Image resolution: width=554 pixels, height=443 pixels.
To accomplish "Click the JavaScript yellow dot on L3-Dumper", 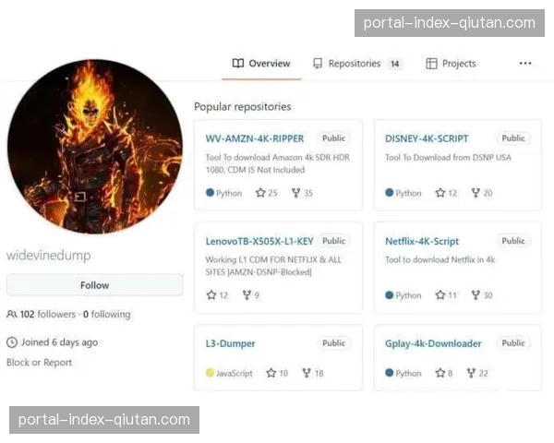I will point(210,373).
